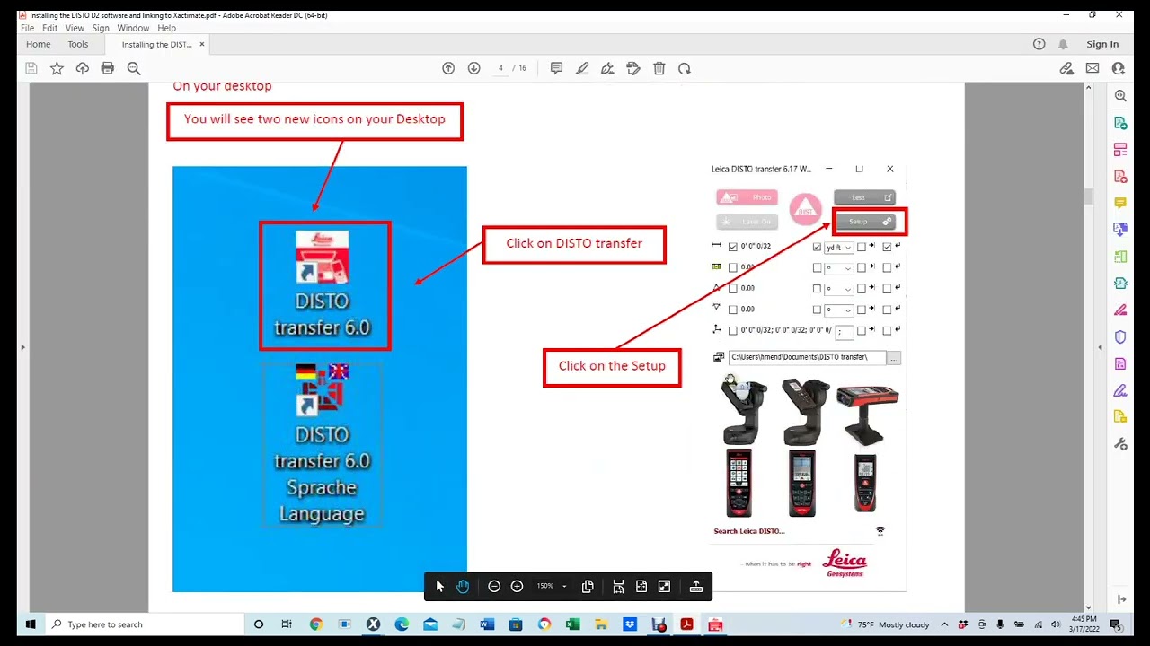The width and height of the screenshot is (1150, 646).
Task: Click the taskbar search box
Action: (144, 624)
